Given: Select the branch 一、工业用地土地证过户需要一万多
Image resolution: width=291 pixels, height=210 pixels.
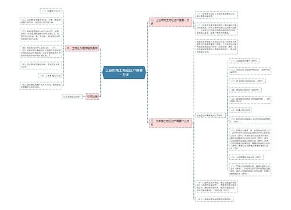Looking at the screenshot, I should [x=171, y=22].
